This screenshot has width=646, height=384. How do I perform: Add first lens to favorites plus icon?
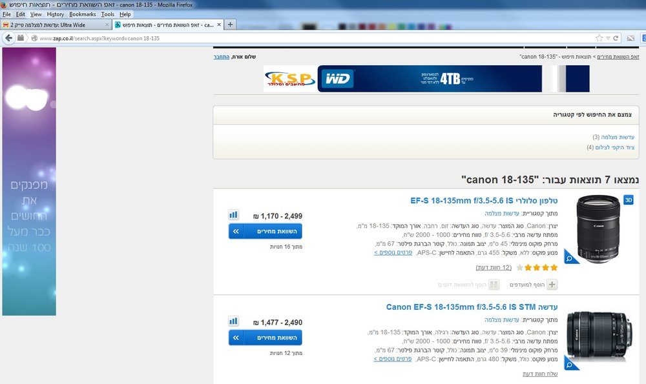[552, 285]
